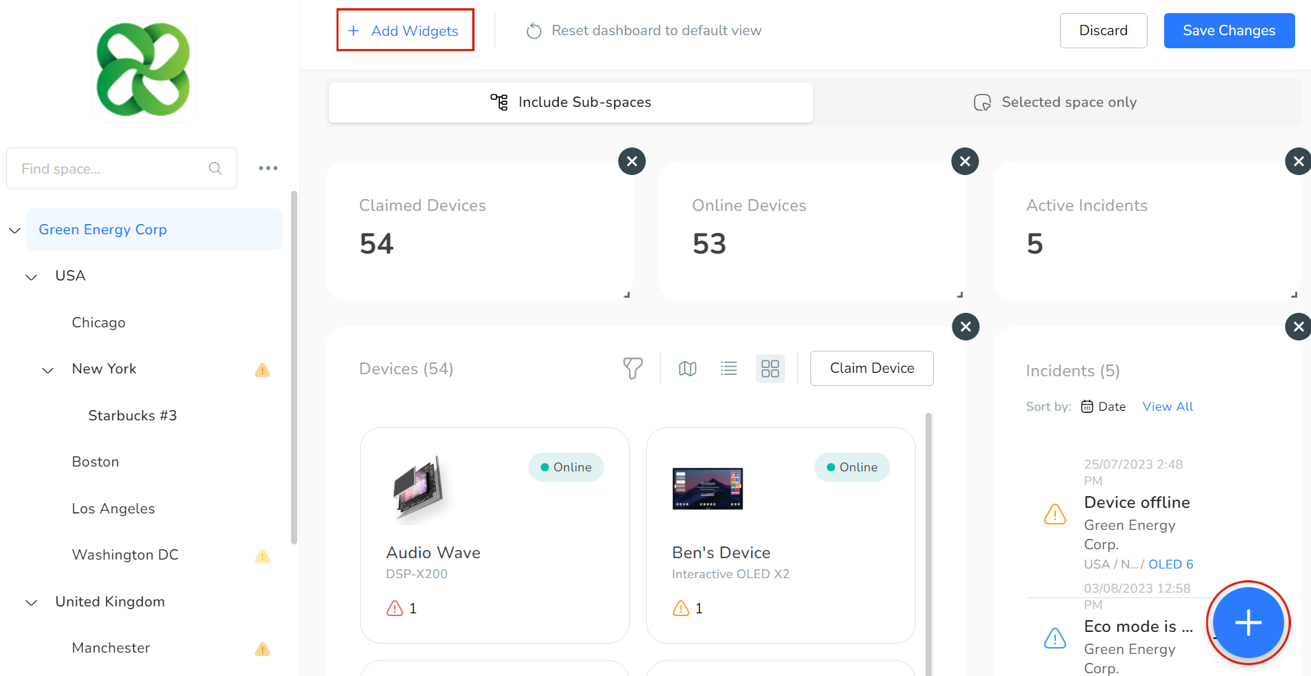Remove the Devices list widget

click(965, 327)
